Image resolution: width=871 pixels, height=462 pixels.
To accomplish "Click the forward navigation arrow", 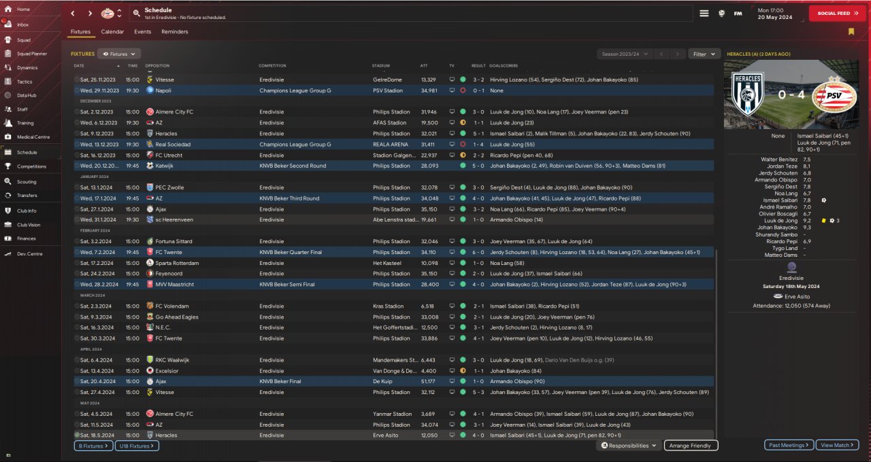I will 90,14.
